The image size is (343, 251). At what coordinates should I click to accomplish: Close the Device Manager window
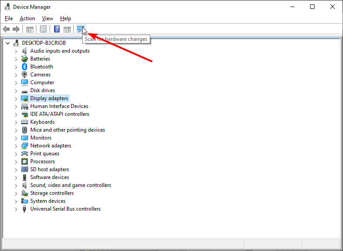(332, 7)
